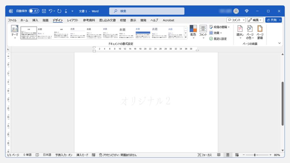The height and width of the screenshot is (163, 290).
Task: Collapse the ribbon with the chevron
Action: [279, 43]
